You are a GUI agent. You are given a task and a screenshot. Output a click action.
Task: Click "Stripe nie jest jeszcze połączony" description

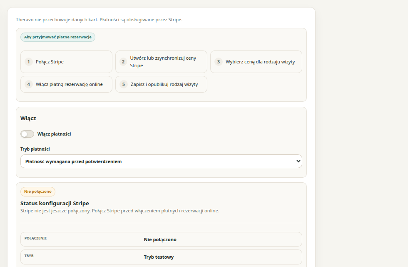point(120,211)
